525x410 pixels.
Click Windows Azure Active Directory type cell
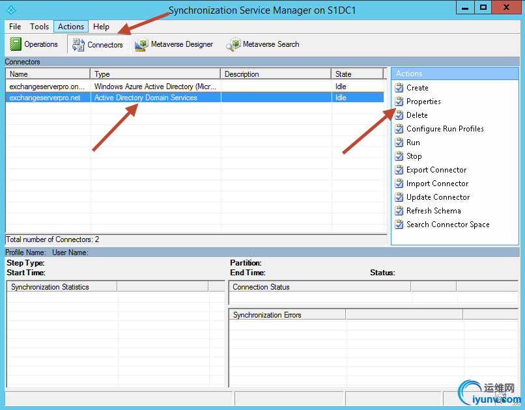coord(156,87)
